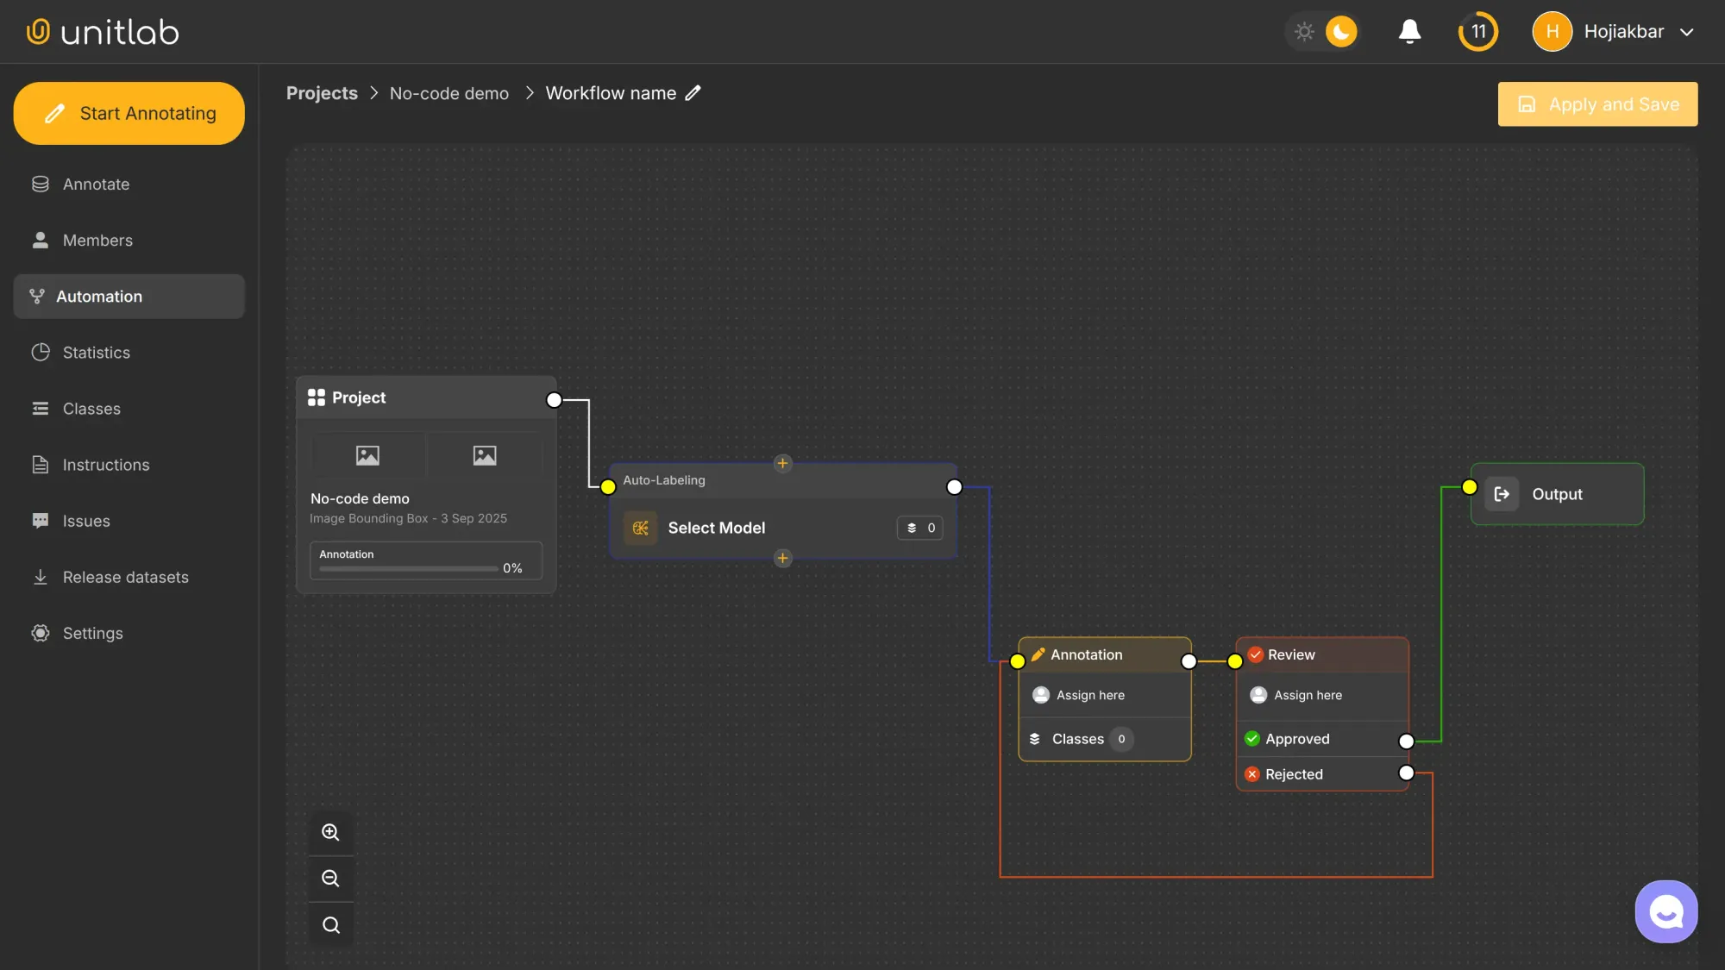This screenshot has height=970, width=1725.
Task: Open the Statistics panel from sidebar
Action: point(41,352)
